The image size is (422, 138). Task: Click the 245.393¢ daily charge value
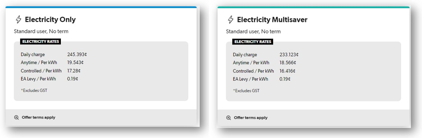pos(77,55)
